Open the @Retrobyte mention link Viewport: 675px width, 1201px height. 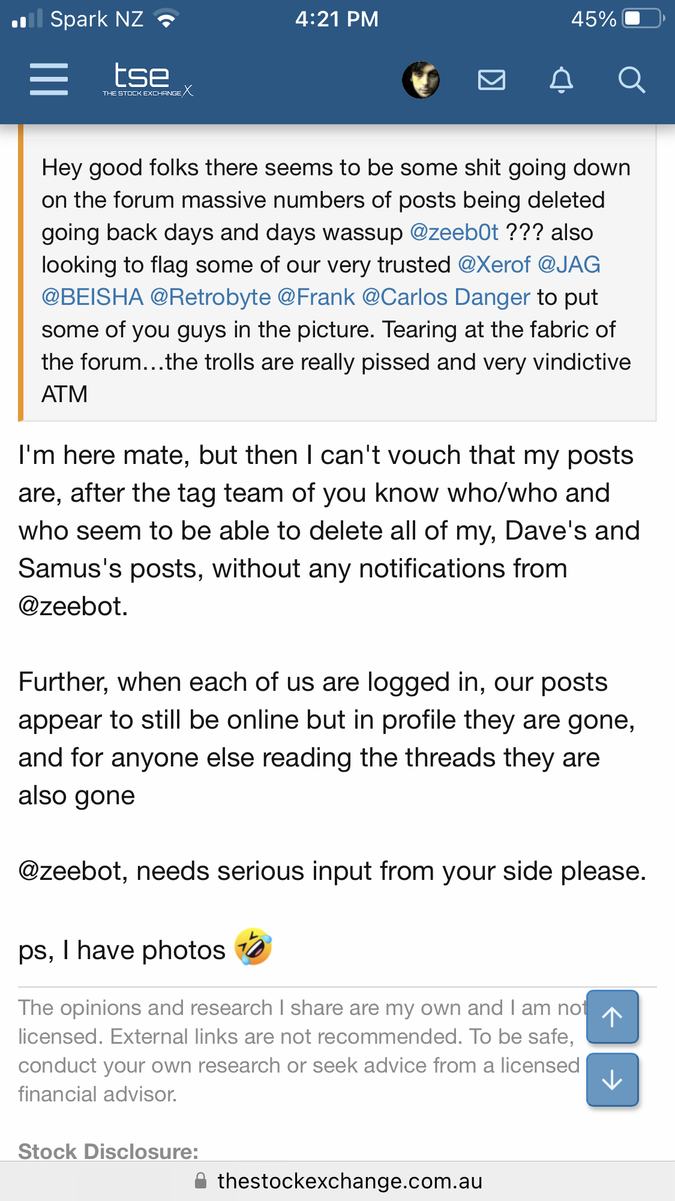[211, 297]
